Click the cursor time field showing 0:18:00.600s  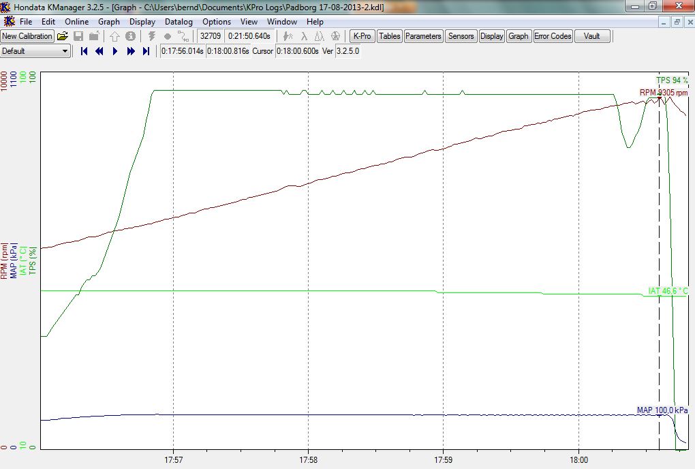[298, 51]
